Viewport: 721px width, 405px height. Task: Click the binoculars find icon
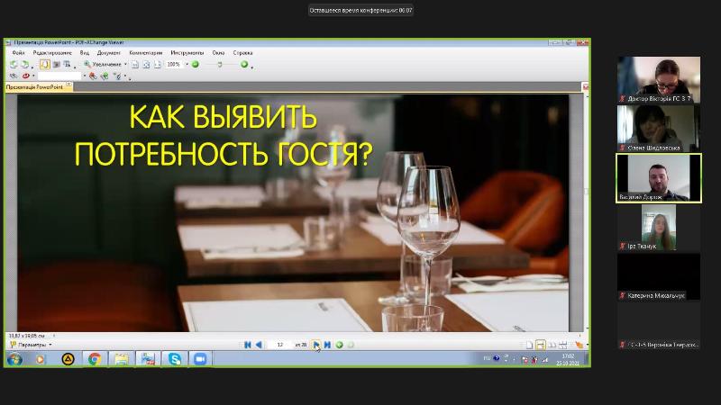click(14, 76)
